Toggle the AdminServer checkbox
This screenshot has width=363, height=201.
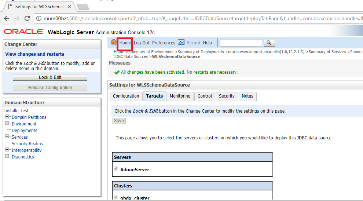pyautogui.click(x=116, y=169)
